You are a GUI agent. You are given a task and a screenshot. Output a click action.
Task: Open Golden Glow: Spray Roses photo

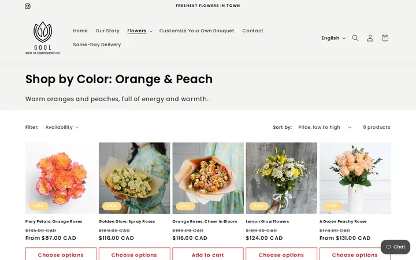point(134,178)
